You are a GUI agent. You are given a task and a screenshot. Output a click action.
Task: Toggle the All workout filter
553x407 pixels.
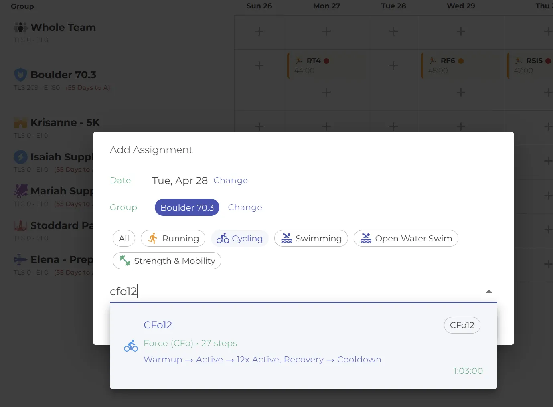124,238
